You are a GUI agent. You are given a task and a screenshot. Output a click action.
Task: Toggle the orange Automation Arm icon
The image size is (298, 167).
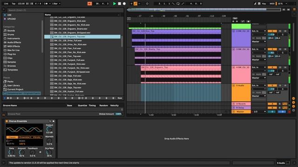135,4
